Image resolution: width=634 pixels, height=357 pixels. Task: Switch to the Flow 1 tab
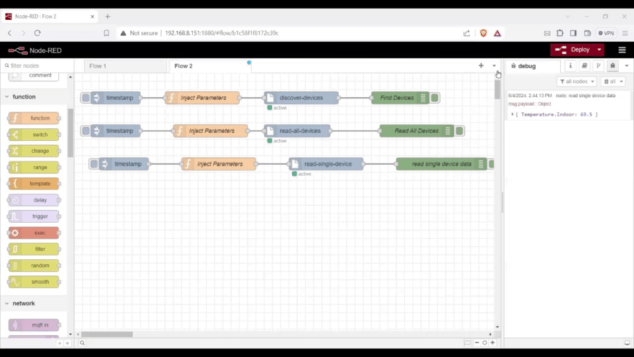(98, 66)
